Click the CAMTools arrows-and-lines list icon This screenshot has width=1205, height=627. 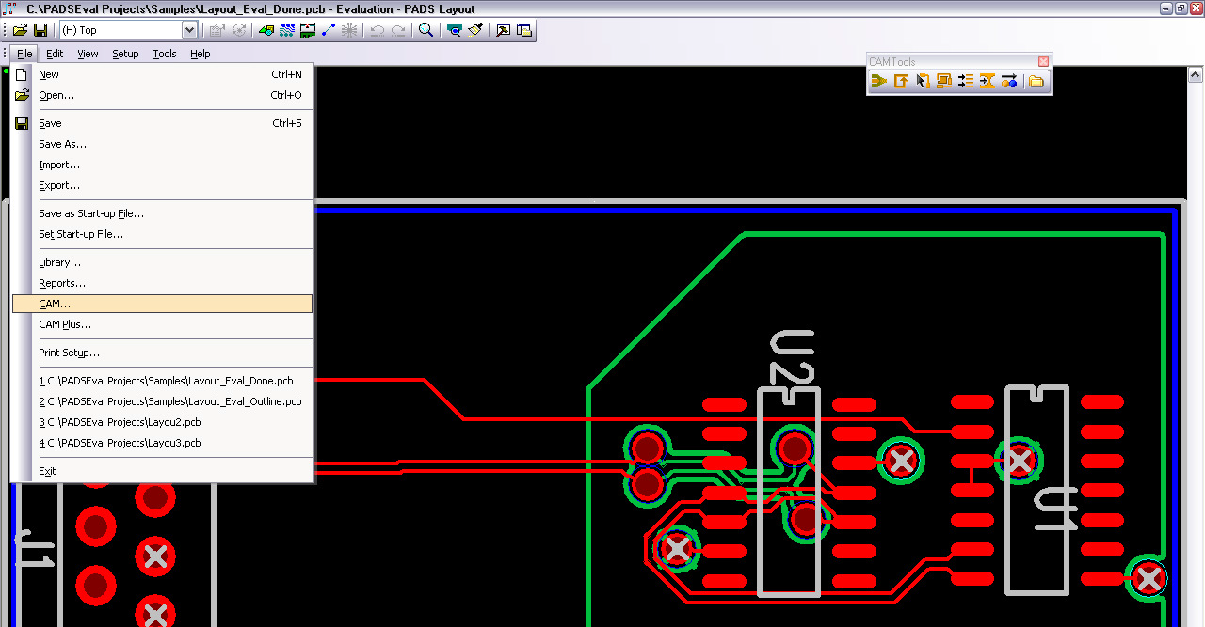pyautogui.click(x=966, y=82)
